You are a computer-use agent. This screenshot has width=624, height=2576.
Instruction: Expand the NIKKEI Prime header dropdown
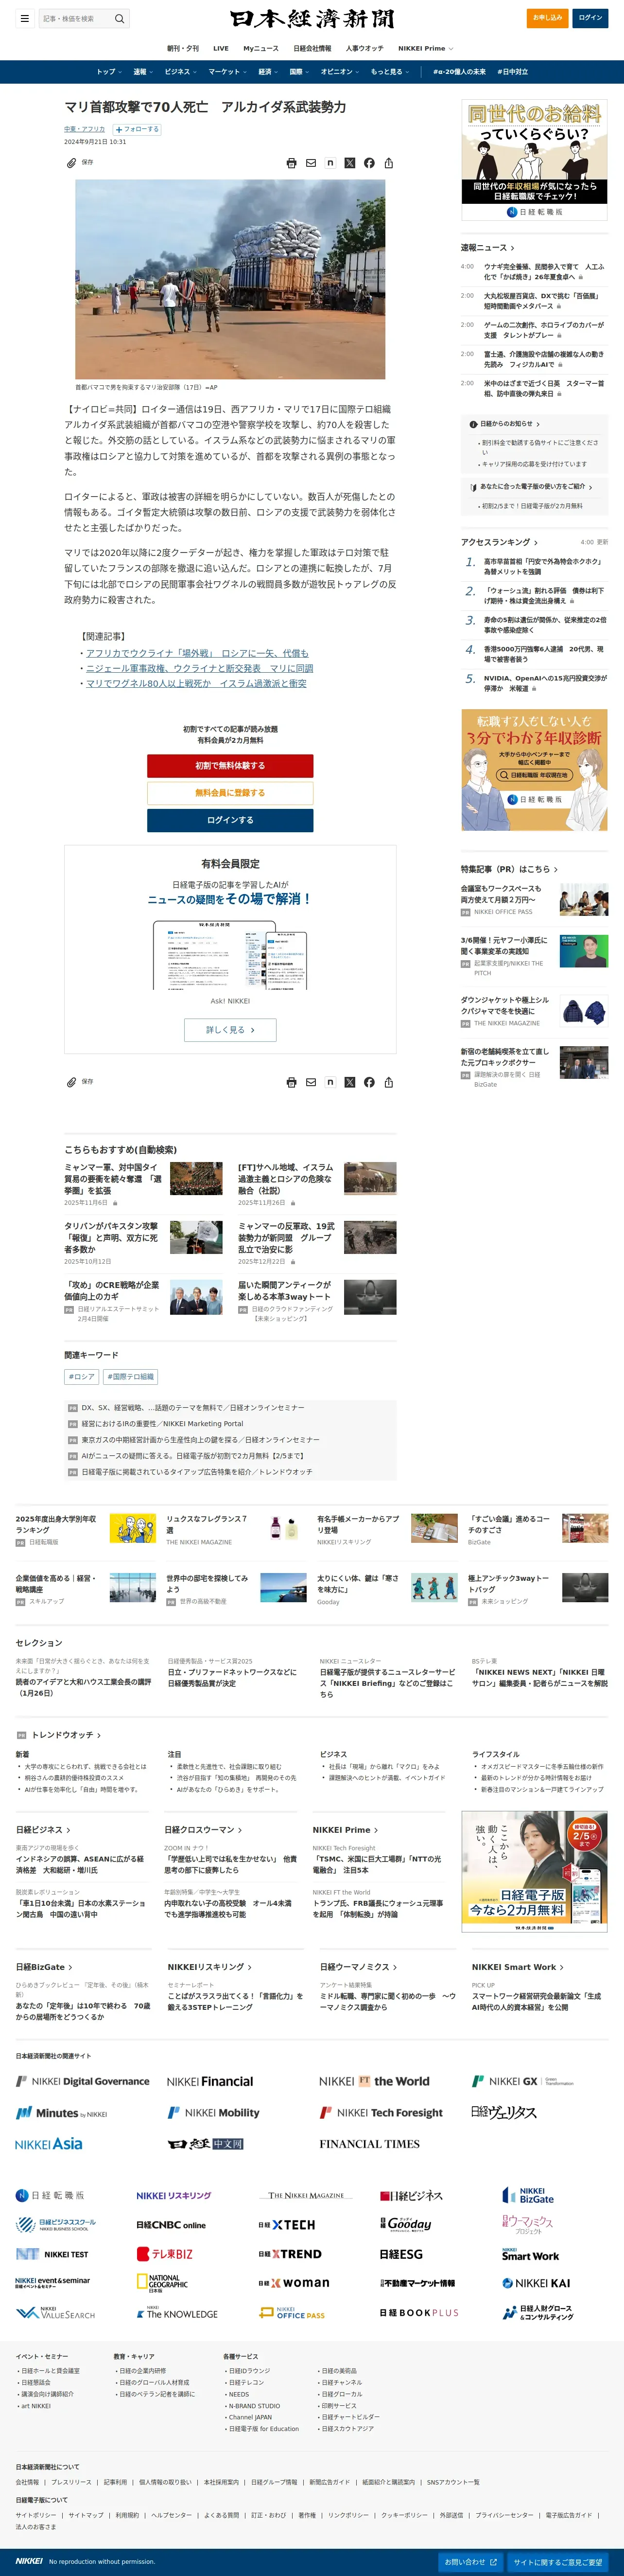coord(425,48)
